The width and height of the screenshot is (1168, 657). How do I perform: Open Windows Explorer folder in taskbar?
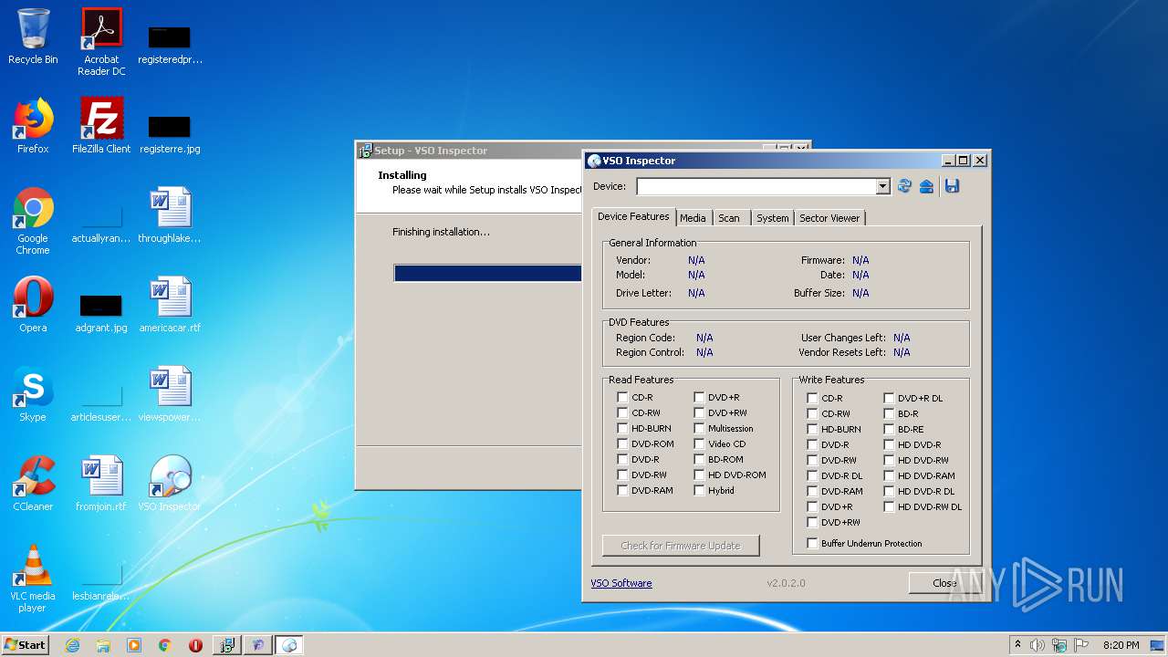tap(103, 645)
